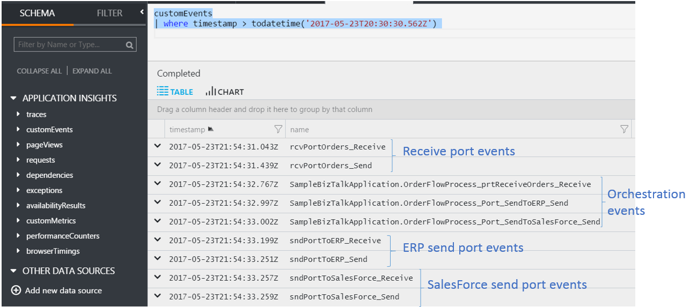
Task: Expand the sndPortToERP_Receive row
Action: pos(157,239)
